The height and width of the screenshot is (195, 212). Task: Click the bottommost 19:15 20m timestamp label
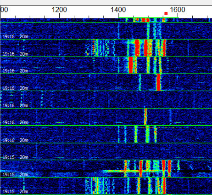click(x=16, y=191)
